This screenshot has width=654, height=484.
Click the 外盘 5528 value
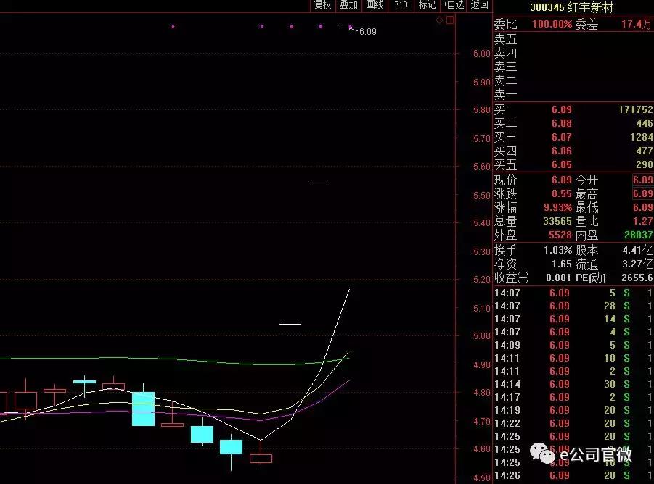click(x=560, y=235)
